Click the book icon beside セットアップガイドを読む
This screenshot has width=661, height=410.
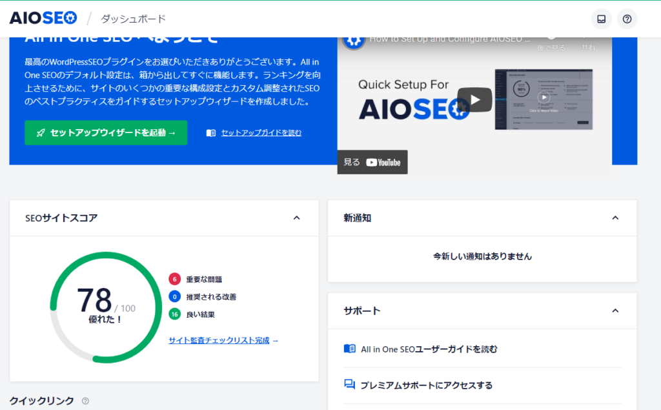pos(211,133)
